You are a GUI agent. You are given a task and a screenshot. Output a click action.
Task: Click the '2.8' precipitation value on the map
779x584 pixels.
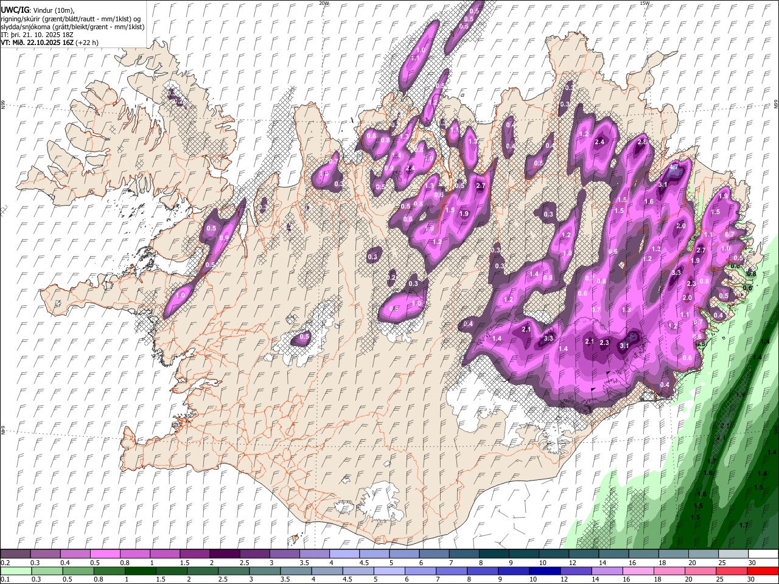coord(641,142)
